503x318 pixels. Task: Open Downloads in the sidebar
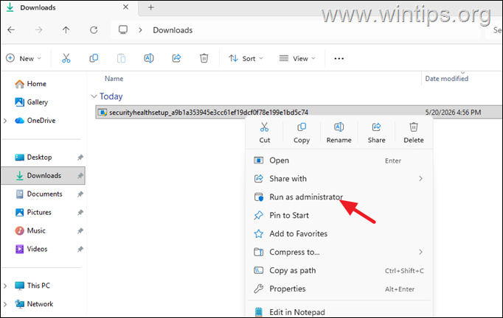[x=44, y=175]
